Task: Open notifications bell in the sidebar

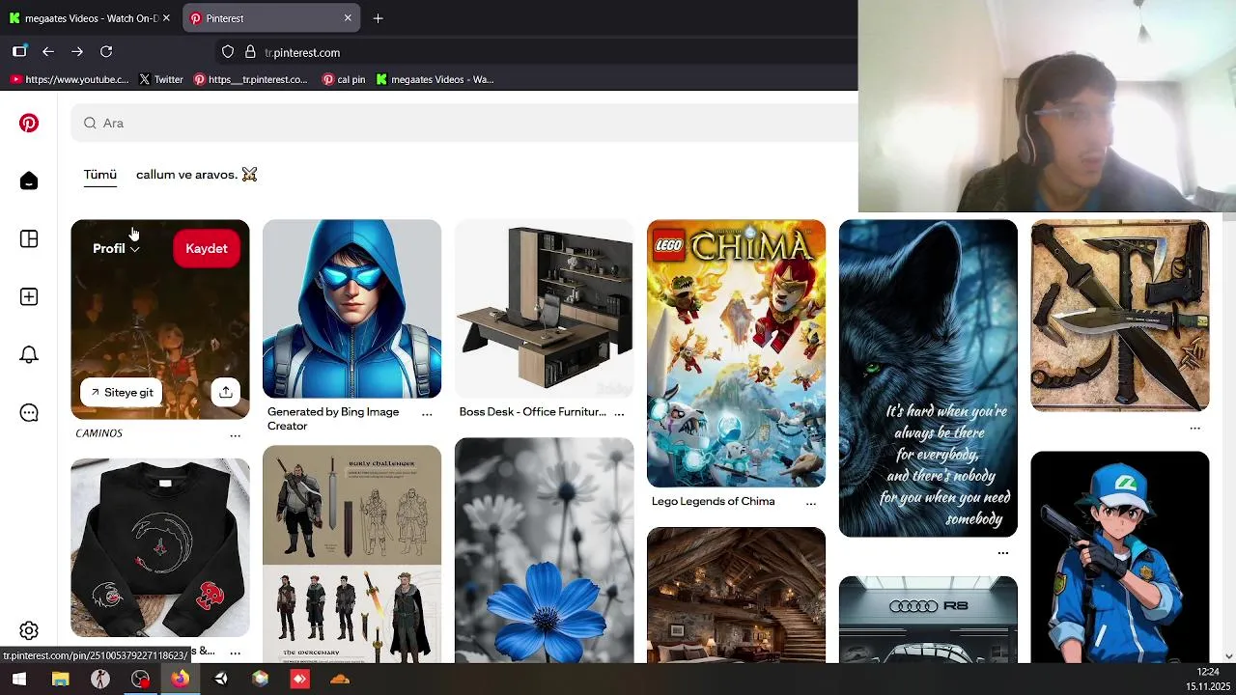Action: point(29,354)
